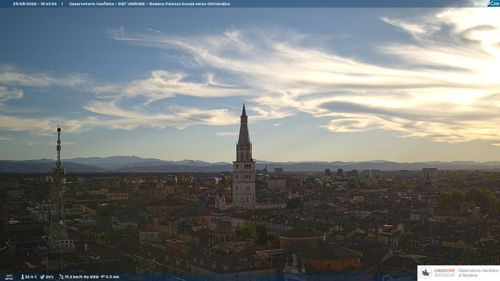Click the WeatherCam logo

[486, 3]
